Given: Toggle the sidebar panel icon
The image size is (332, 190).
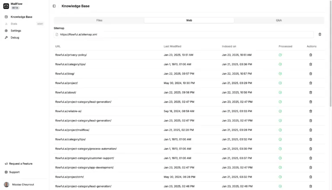Looking at the screenshot, I should 54,6.
